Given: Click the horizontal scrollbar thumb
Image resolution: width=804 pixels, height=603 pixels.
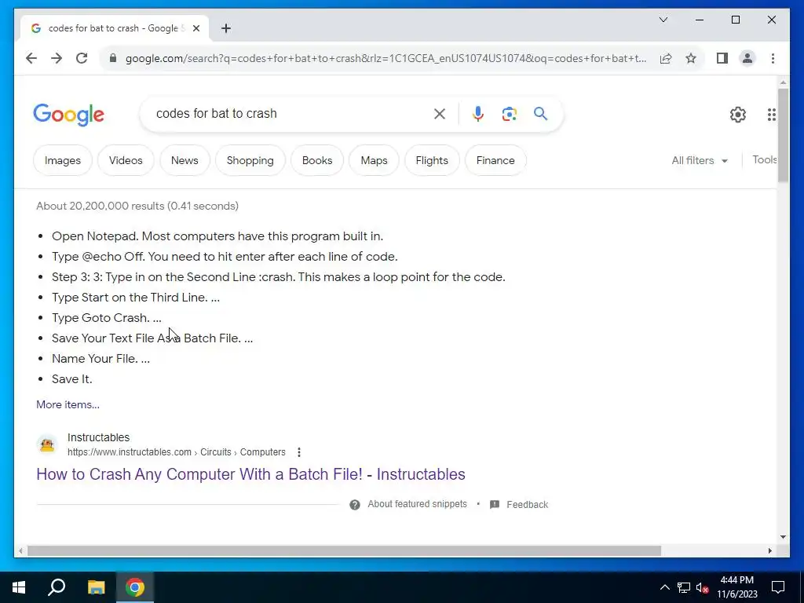Looking at the screenshot, I should [344, 550].
